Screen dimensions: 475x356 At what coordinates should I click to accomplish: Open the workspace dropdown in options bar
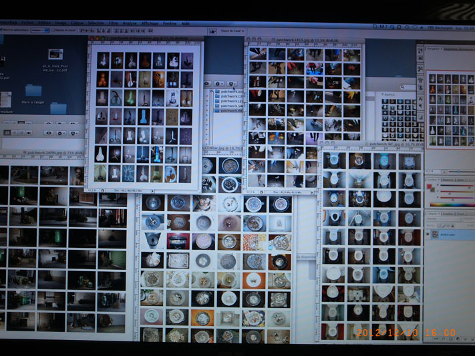coord(232,31)
